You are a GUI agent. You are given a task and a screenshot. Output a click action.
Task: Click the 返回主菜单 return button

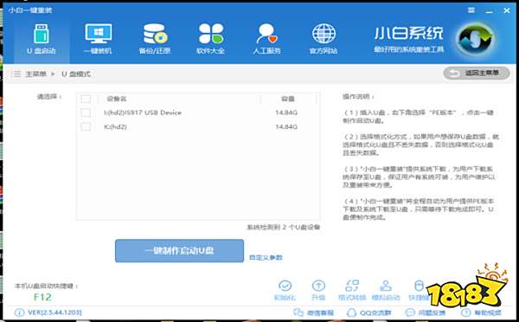pos(477,74)
